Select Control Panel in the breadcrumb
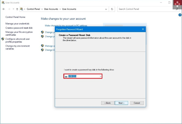The image size is (182, 124). tap(33, 9)
